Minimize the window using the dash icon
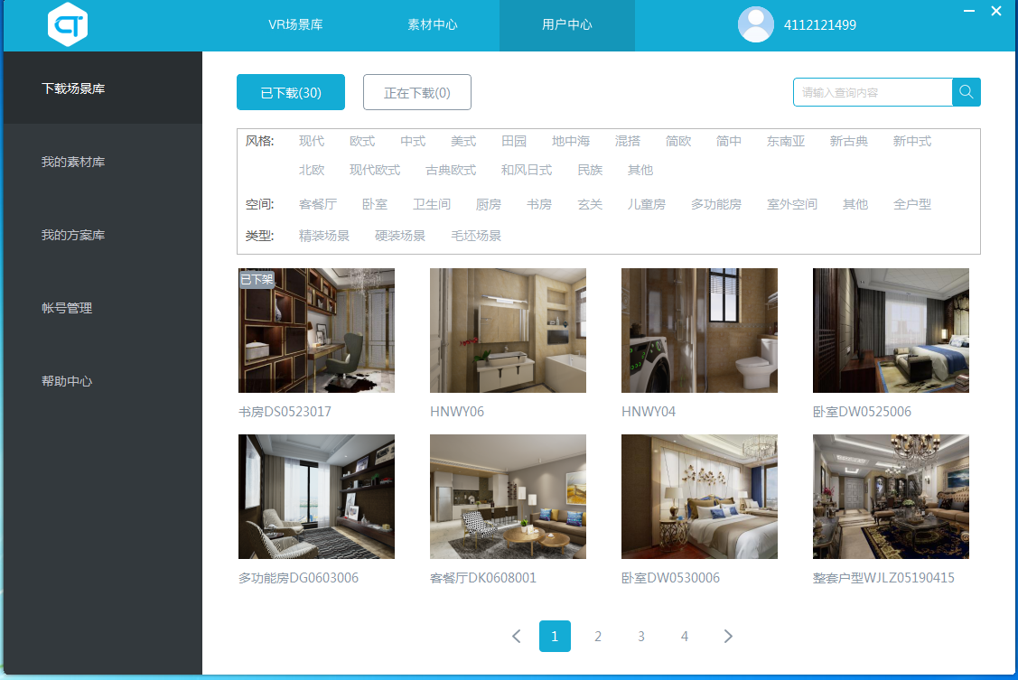The width and height of the screenshot is (1018, 680). pos(967,12)
